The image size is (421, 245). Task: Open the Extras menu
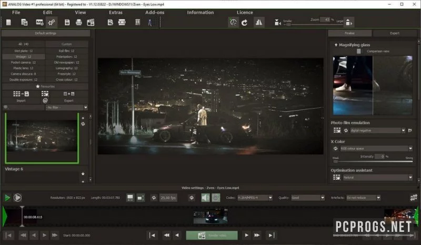[116, 12]
